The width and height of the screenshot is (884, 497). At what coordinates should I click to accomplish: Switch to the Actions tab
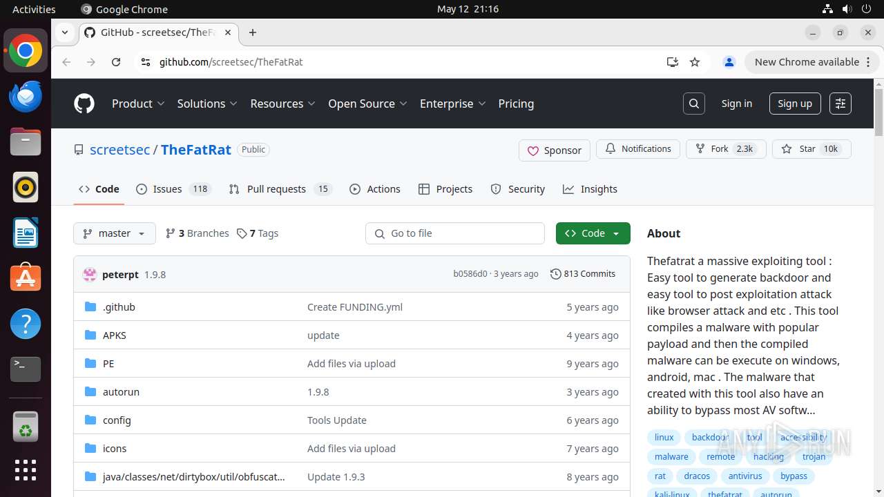(375, 189)
